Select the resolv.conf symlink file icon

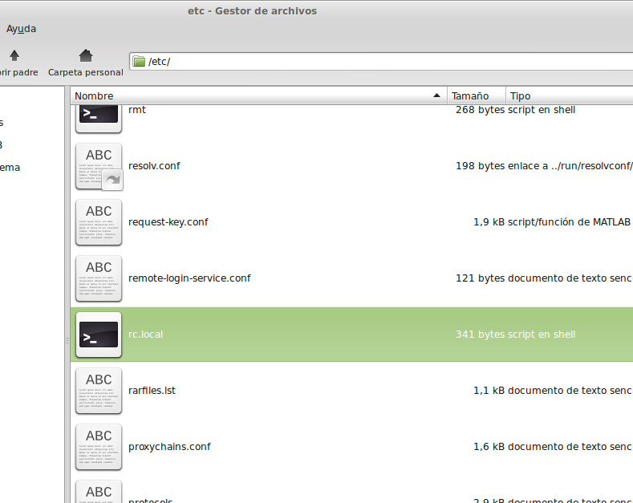tap(99, 166)
